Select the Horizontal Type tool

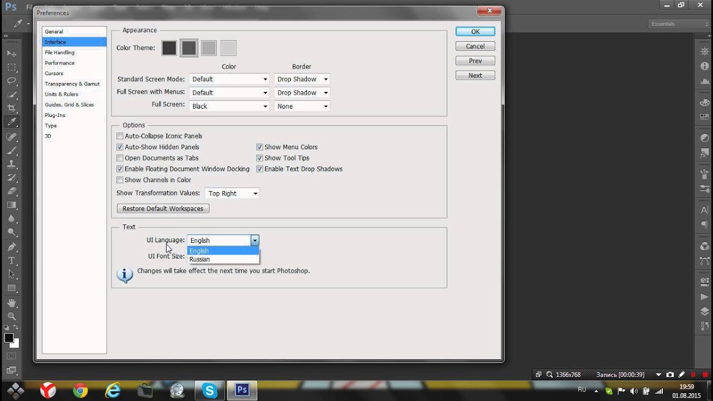pyautogui.click(x=12, y=261)
